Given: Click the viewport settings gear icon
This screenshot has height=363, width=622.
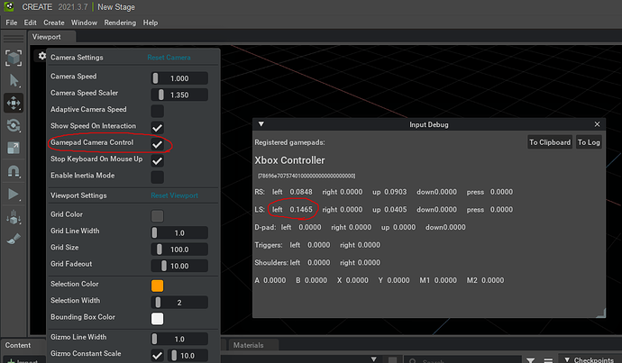Looking at the screenshot, I should [42, 56].
